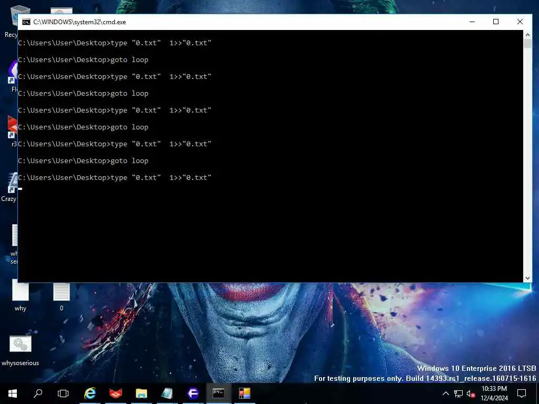This screenshot has width=539, height=404.
Task: Open the cmd.exe title bar system icon
Action: point(26,22)
